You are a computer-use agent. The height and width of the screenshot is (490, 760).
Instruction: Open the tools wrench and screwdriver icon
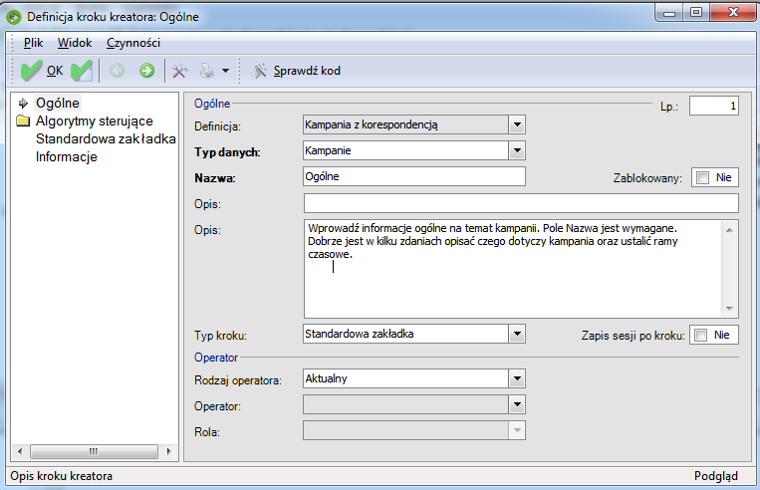click(180, 71)
